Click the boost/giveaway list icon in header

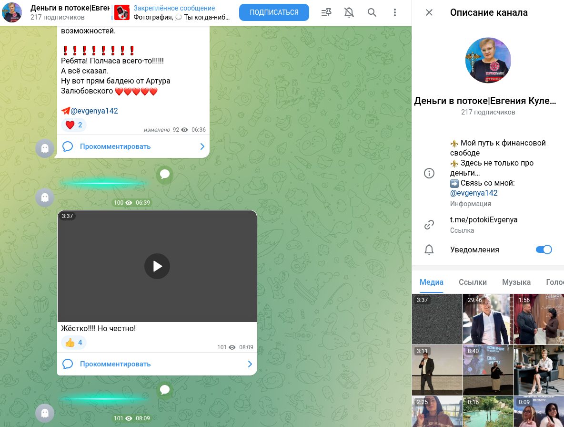pos(326,12)
